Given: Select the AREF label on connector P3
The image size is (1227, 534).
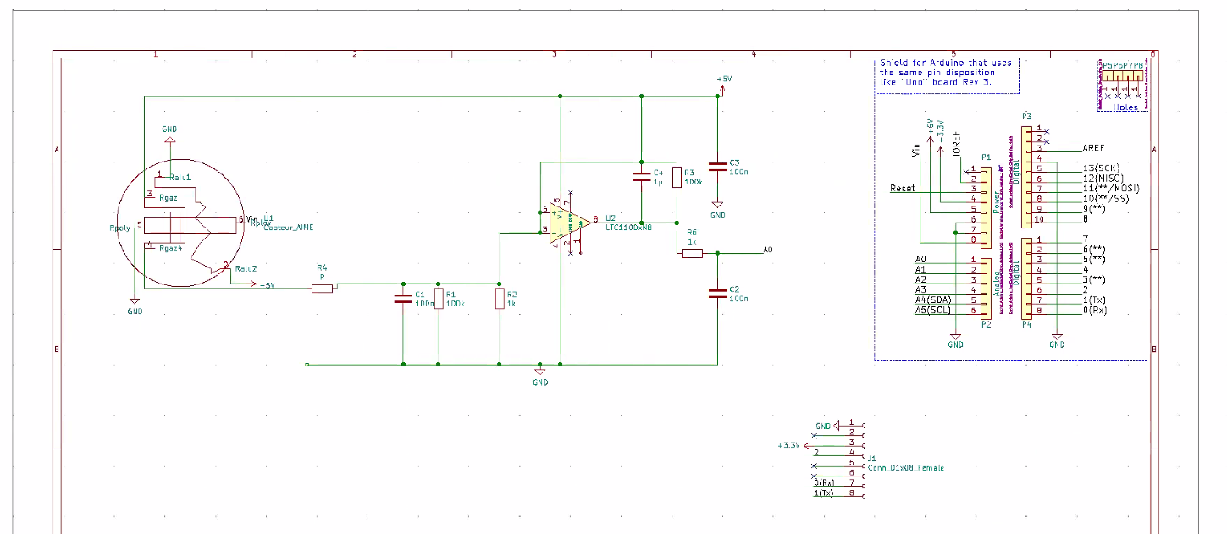Looking at the screenshot, I should point(1093,148).
